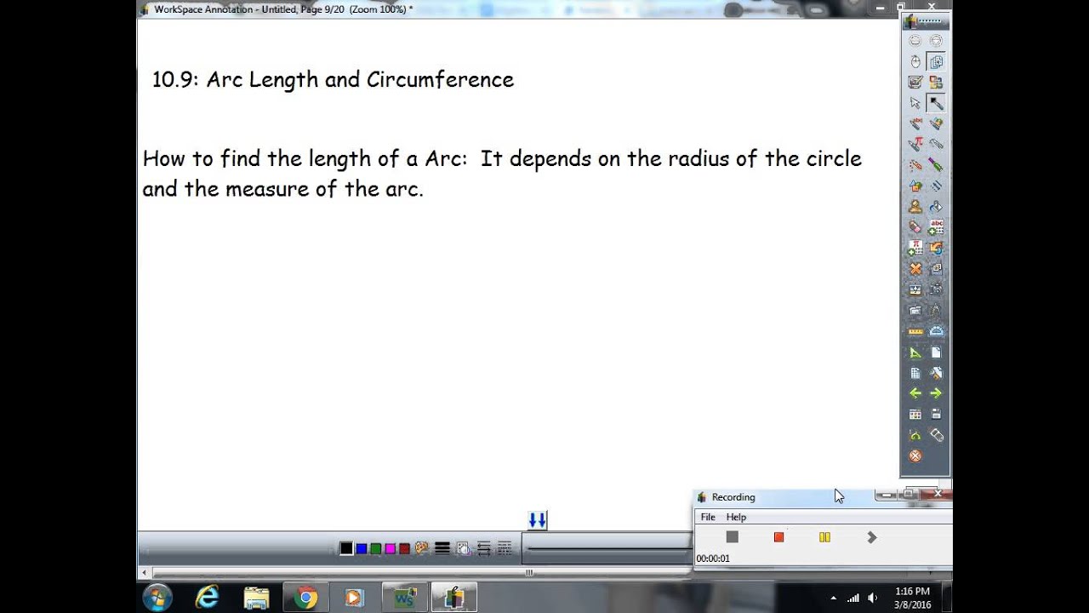
Task: Open the color palette picker
Action: (x=421, y=548)
